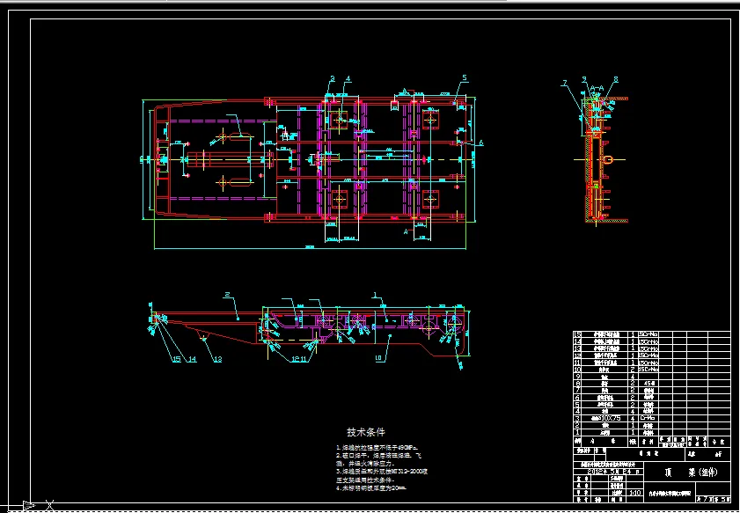The width and height of the screenshot is (740, 513).
Task: Click balloon label '4' in the top view
Action: click(348, 79)
